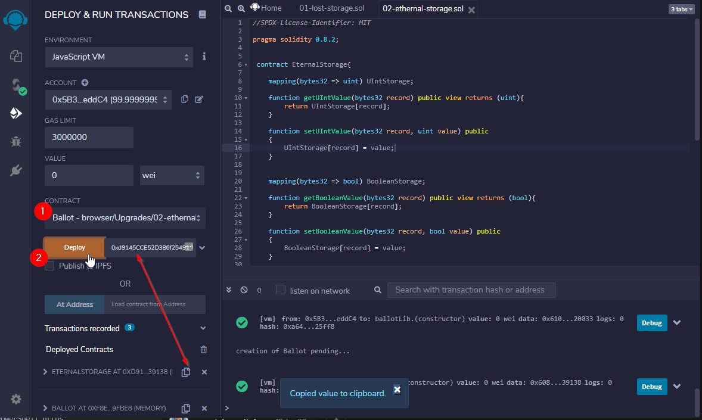Open the Debugger bug icon
This screenshot has width=702, height=420.
[15, 142]
